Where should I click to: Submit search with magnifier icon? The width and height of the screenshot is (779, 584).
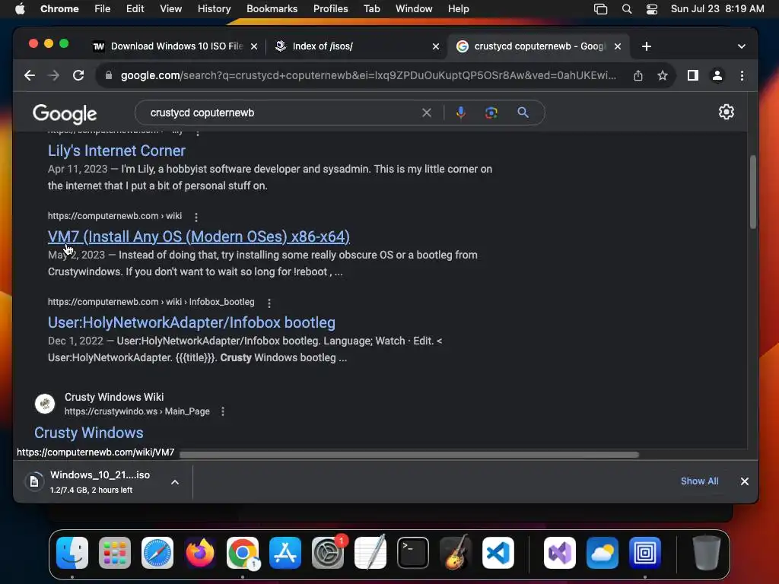[523, 113]
